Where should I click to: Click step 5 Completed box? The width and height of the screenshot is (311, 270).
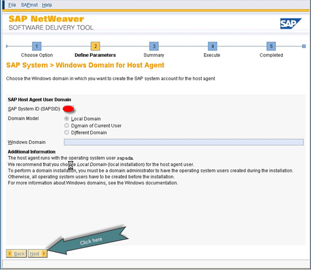coord(271,46)
